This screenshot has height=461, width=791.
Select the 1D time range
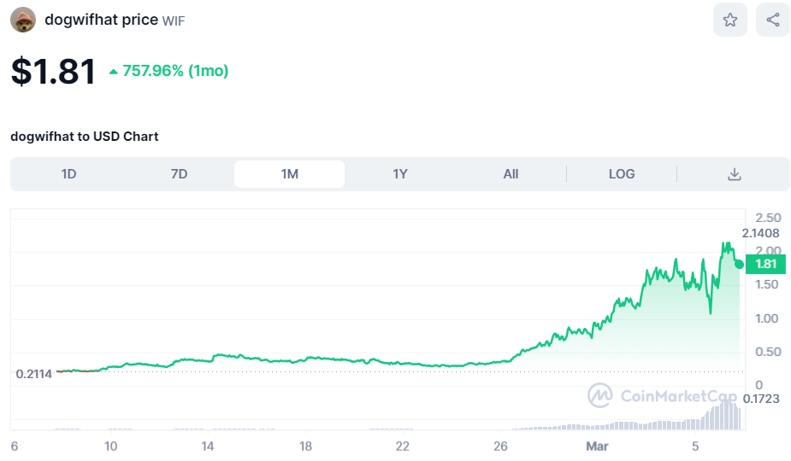click(x=68, y=174)
